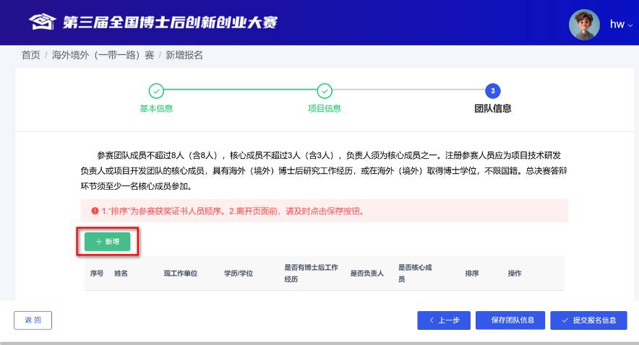Click the 是否核心成员 column header
This screenshot has height=345, width=639.
415,274
